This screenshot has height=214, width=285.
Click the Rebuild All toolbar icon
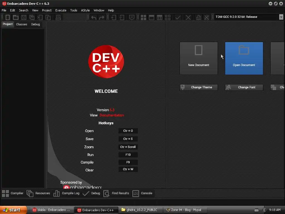(168, 18)
